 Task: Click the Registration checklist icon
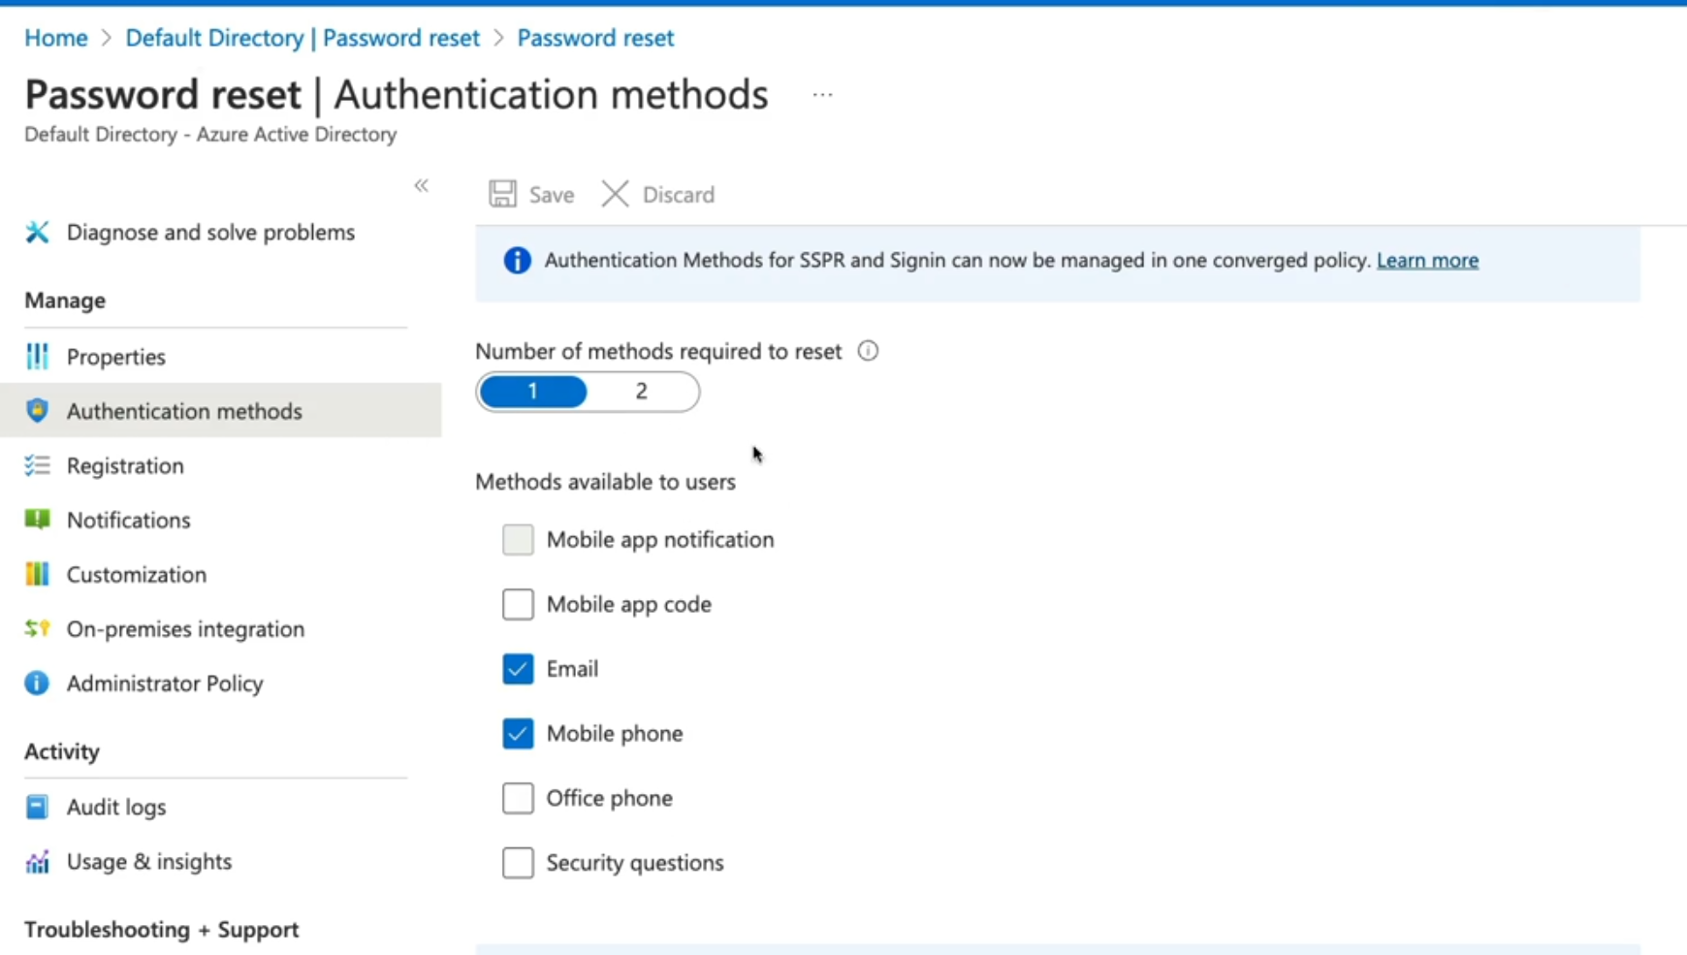(37, 466)
